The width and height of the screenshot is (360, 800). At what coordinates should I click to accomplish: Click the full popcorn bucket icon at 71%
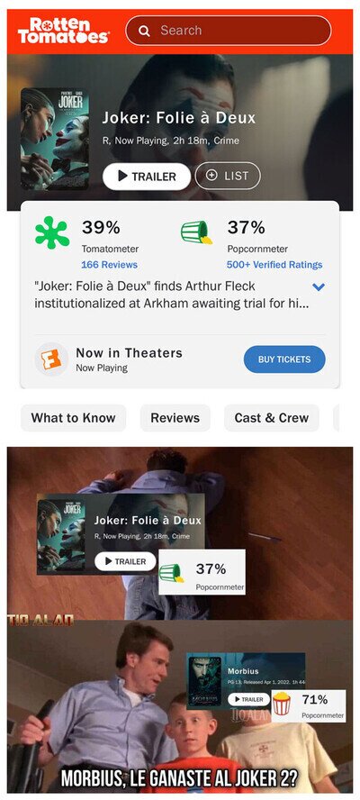(x=282, y=704)
